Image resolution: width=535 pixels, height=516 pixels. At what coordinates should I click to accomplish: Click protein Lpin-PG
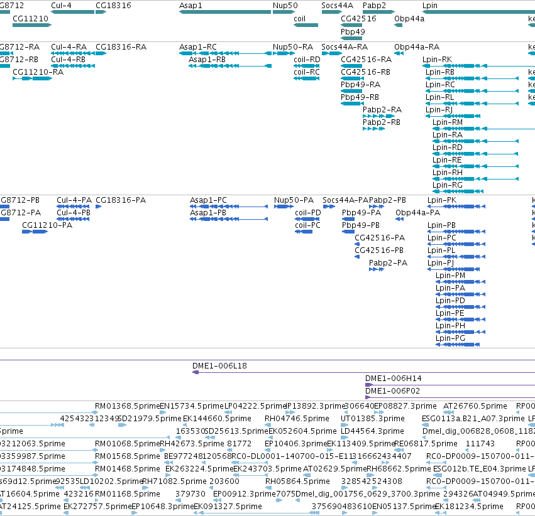pos(458,345)
